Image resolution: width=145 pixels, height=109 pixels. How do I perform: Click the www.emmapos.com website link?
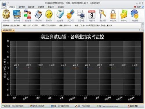point(110,106)
